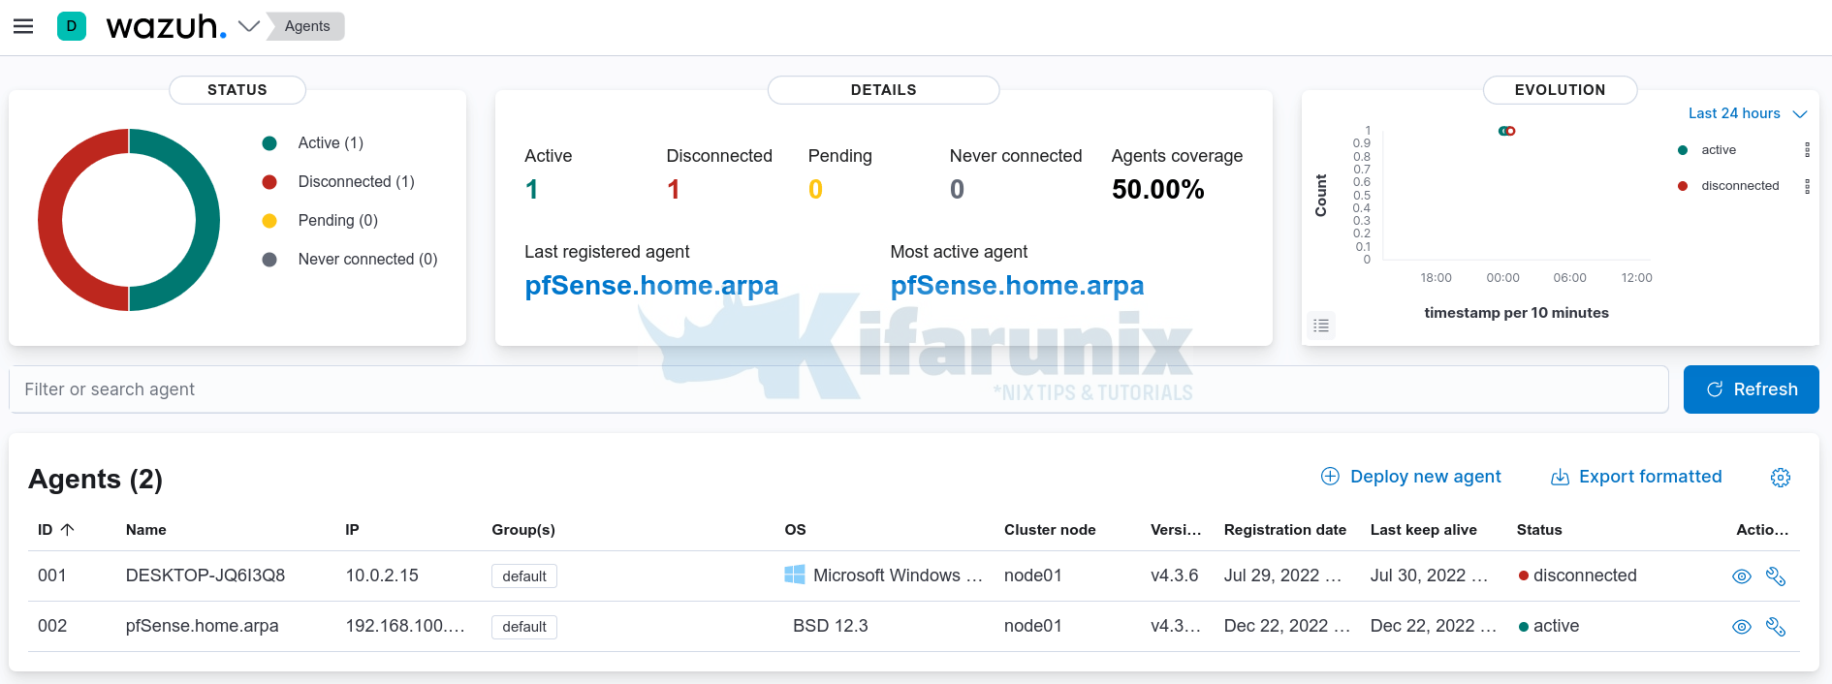Click the Disconnected count 1

pyautogui.click(x=673, y=189)
